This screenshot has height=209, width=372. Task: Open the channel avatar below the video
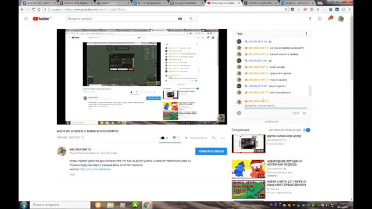pos(62,151)
